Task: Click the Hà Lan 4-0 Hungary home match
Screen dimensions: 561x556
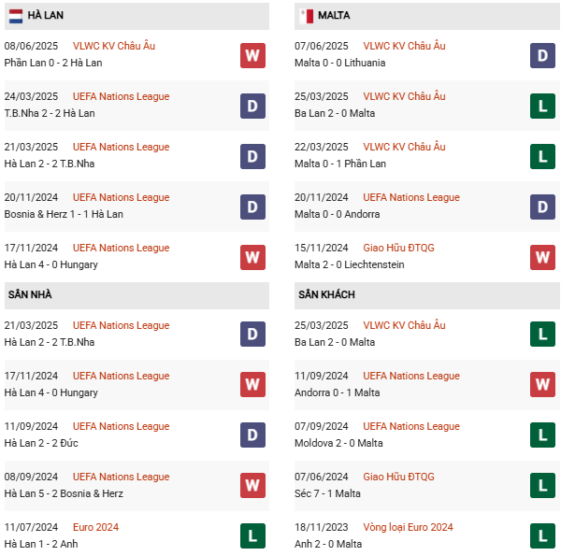Action: pyautogui.click(x=51, y=392)
